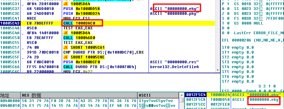Click the ASCII column header in dump pane
Screen dimensions: 284x109
click(x=158, y=95)
